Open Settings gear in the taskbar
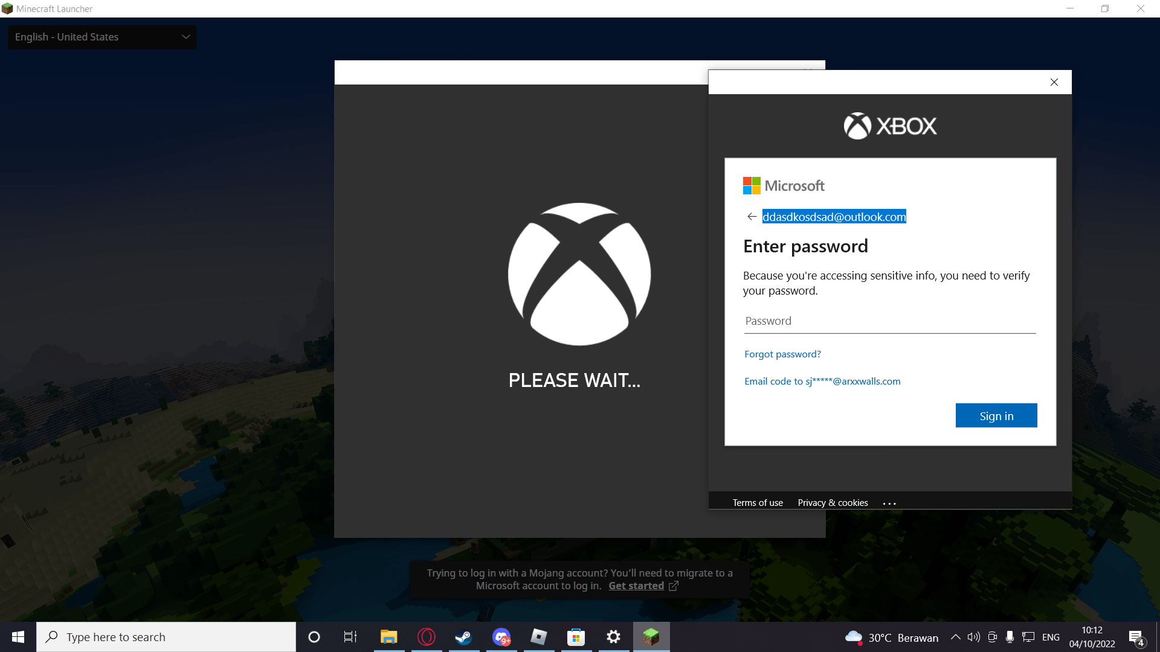Image resolution: width=1160 pixels, height=652 pixels. pyautogui.click(x=614, y=637)
